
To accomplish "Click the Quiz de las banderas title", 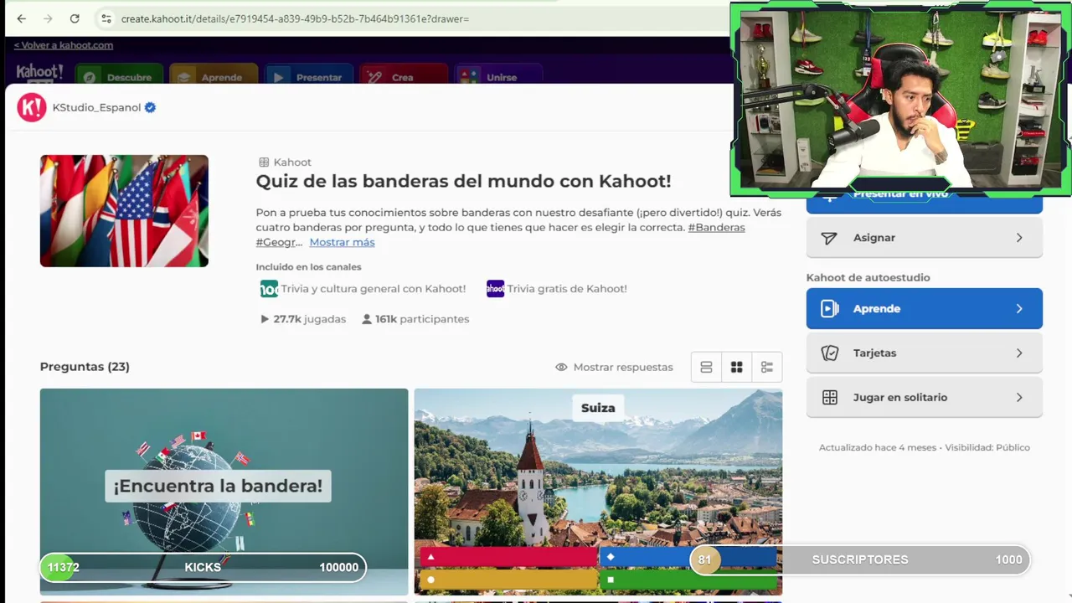I will point(463,181).
